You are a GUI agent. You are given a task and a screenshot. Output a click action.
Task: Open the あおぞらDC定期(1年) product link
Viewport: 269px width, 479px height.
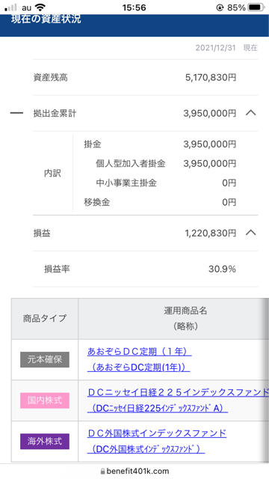click(x=140, y=360)
